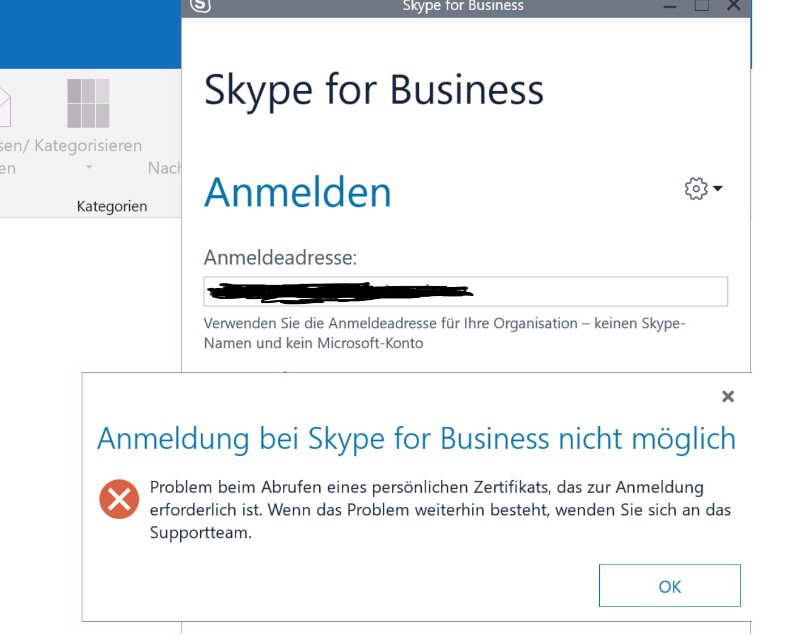Click the Kategorisieren text label
The width and height of the screenshot is (805, 636).
coord(88,146)
